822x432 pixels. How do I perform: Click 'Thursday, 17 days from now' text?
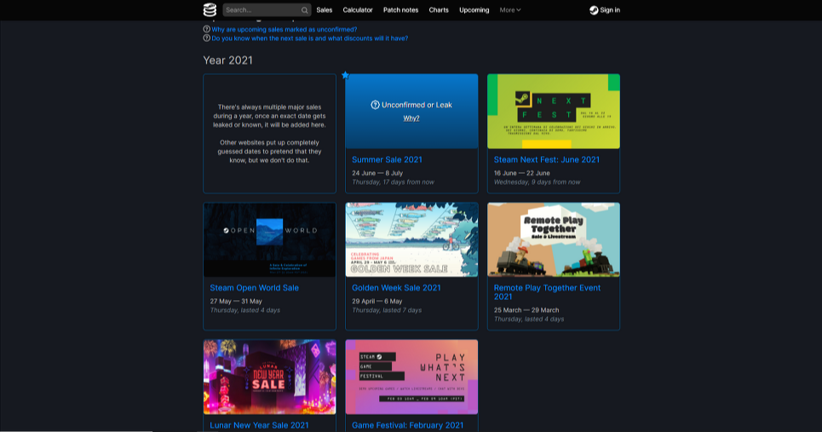click(x=394, y=182)
